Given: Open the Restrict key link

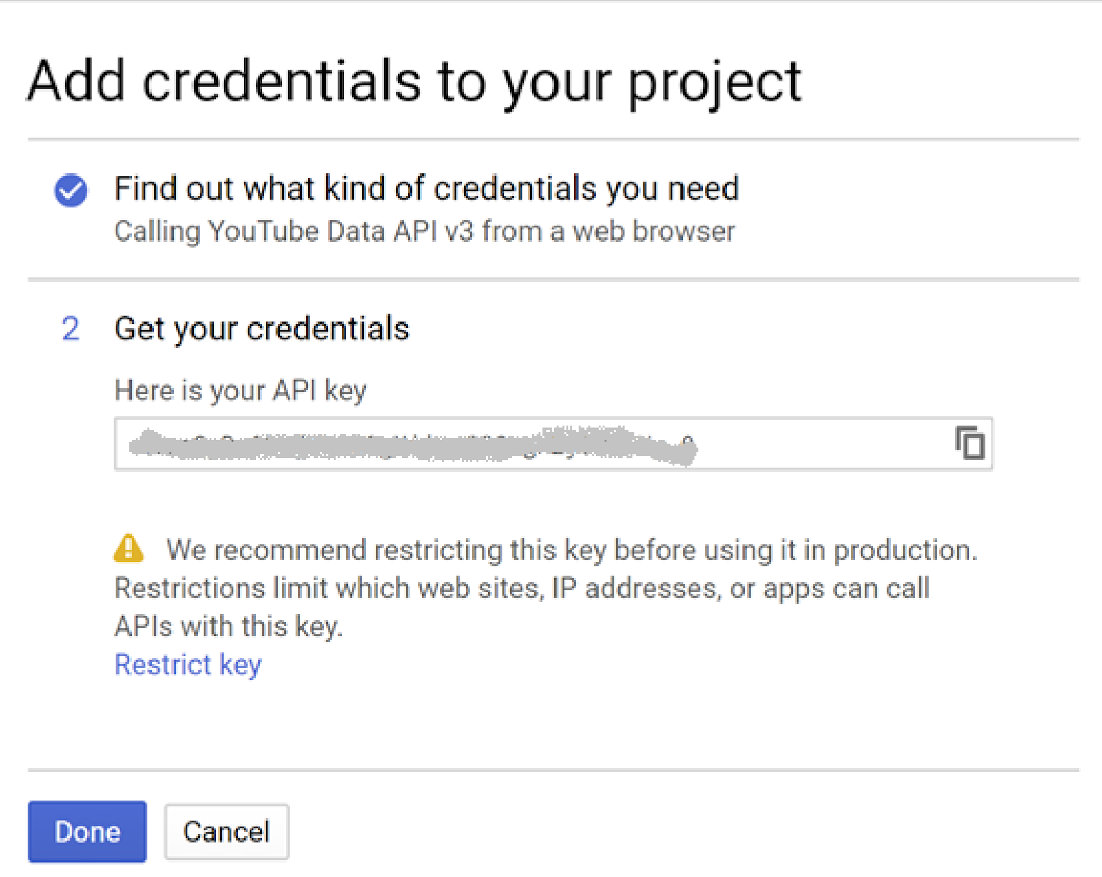Looking at the screenshot, I should pos(188,665).
